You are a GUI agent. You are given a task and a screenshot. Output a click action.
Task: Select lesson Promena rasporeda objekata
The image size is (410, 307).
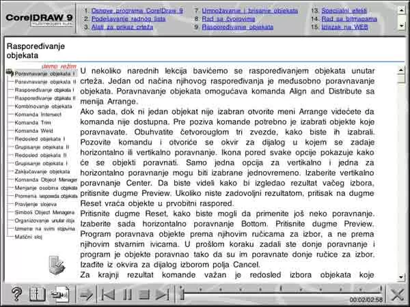pos(46,196)
